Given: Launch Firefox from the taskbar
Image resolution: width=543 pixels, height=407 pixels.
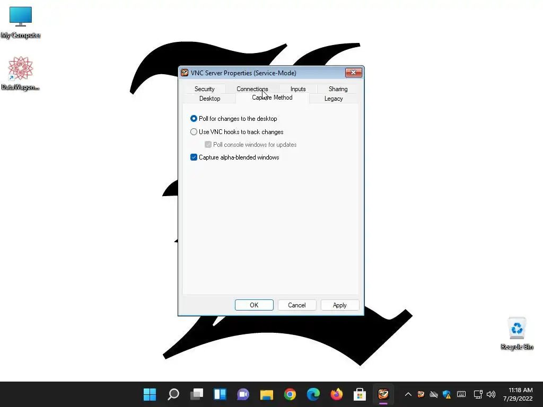Looking at the screenshot, I should tap(337, 394).
